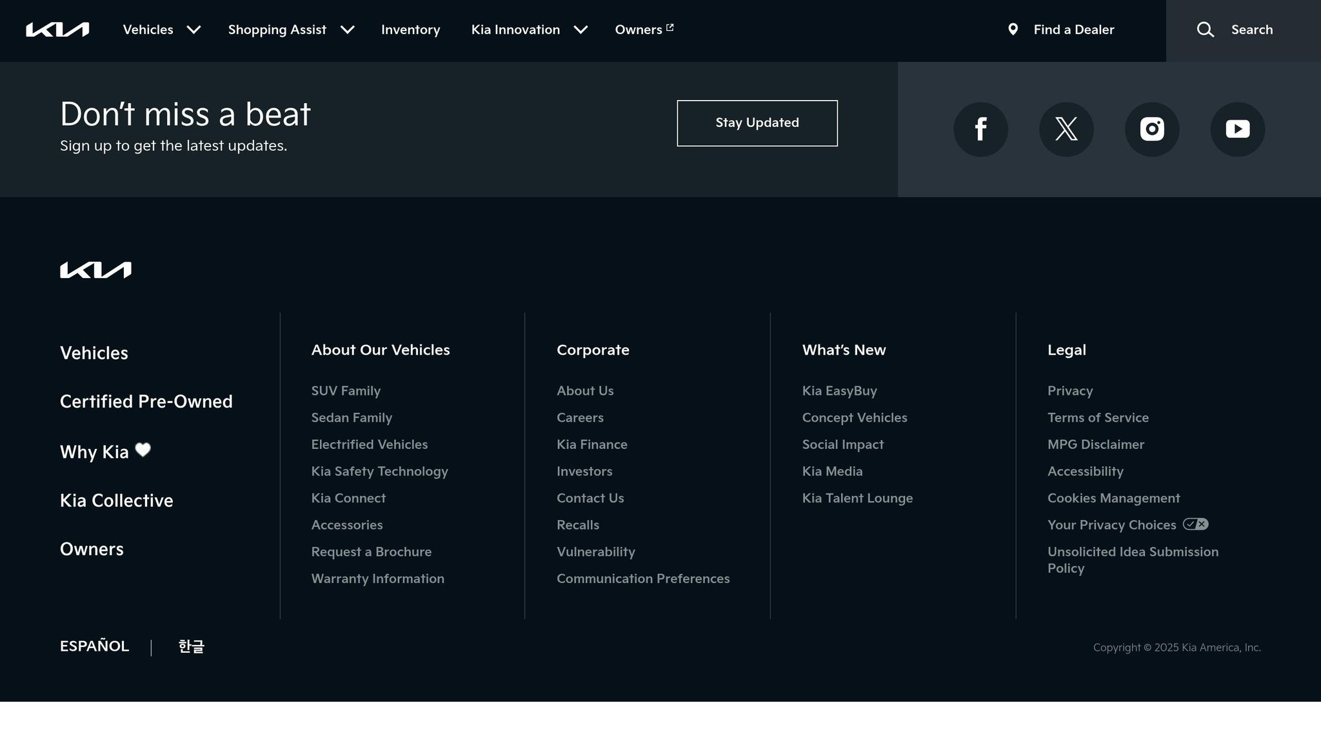
Task: Open Kia's Instagram icon
Action: (x=1152, y=129)
